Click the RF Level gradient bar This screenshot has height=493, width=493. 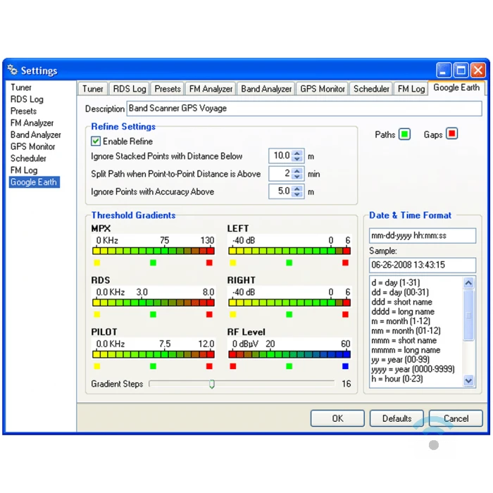point(289,354)
